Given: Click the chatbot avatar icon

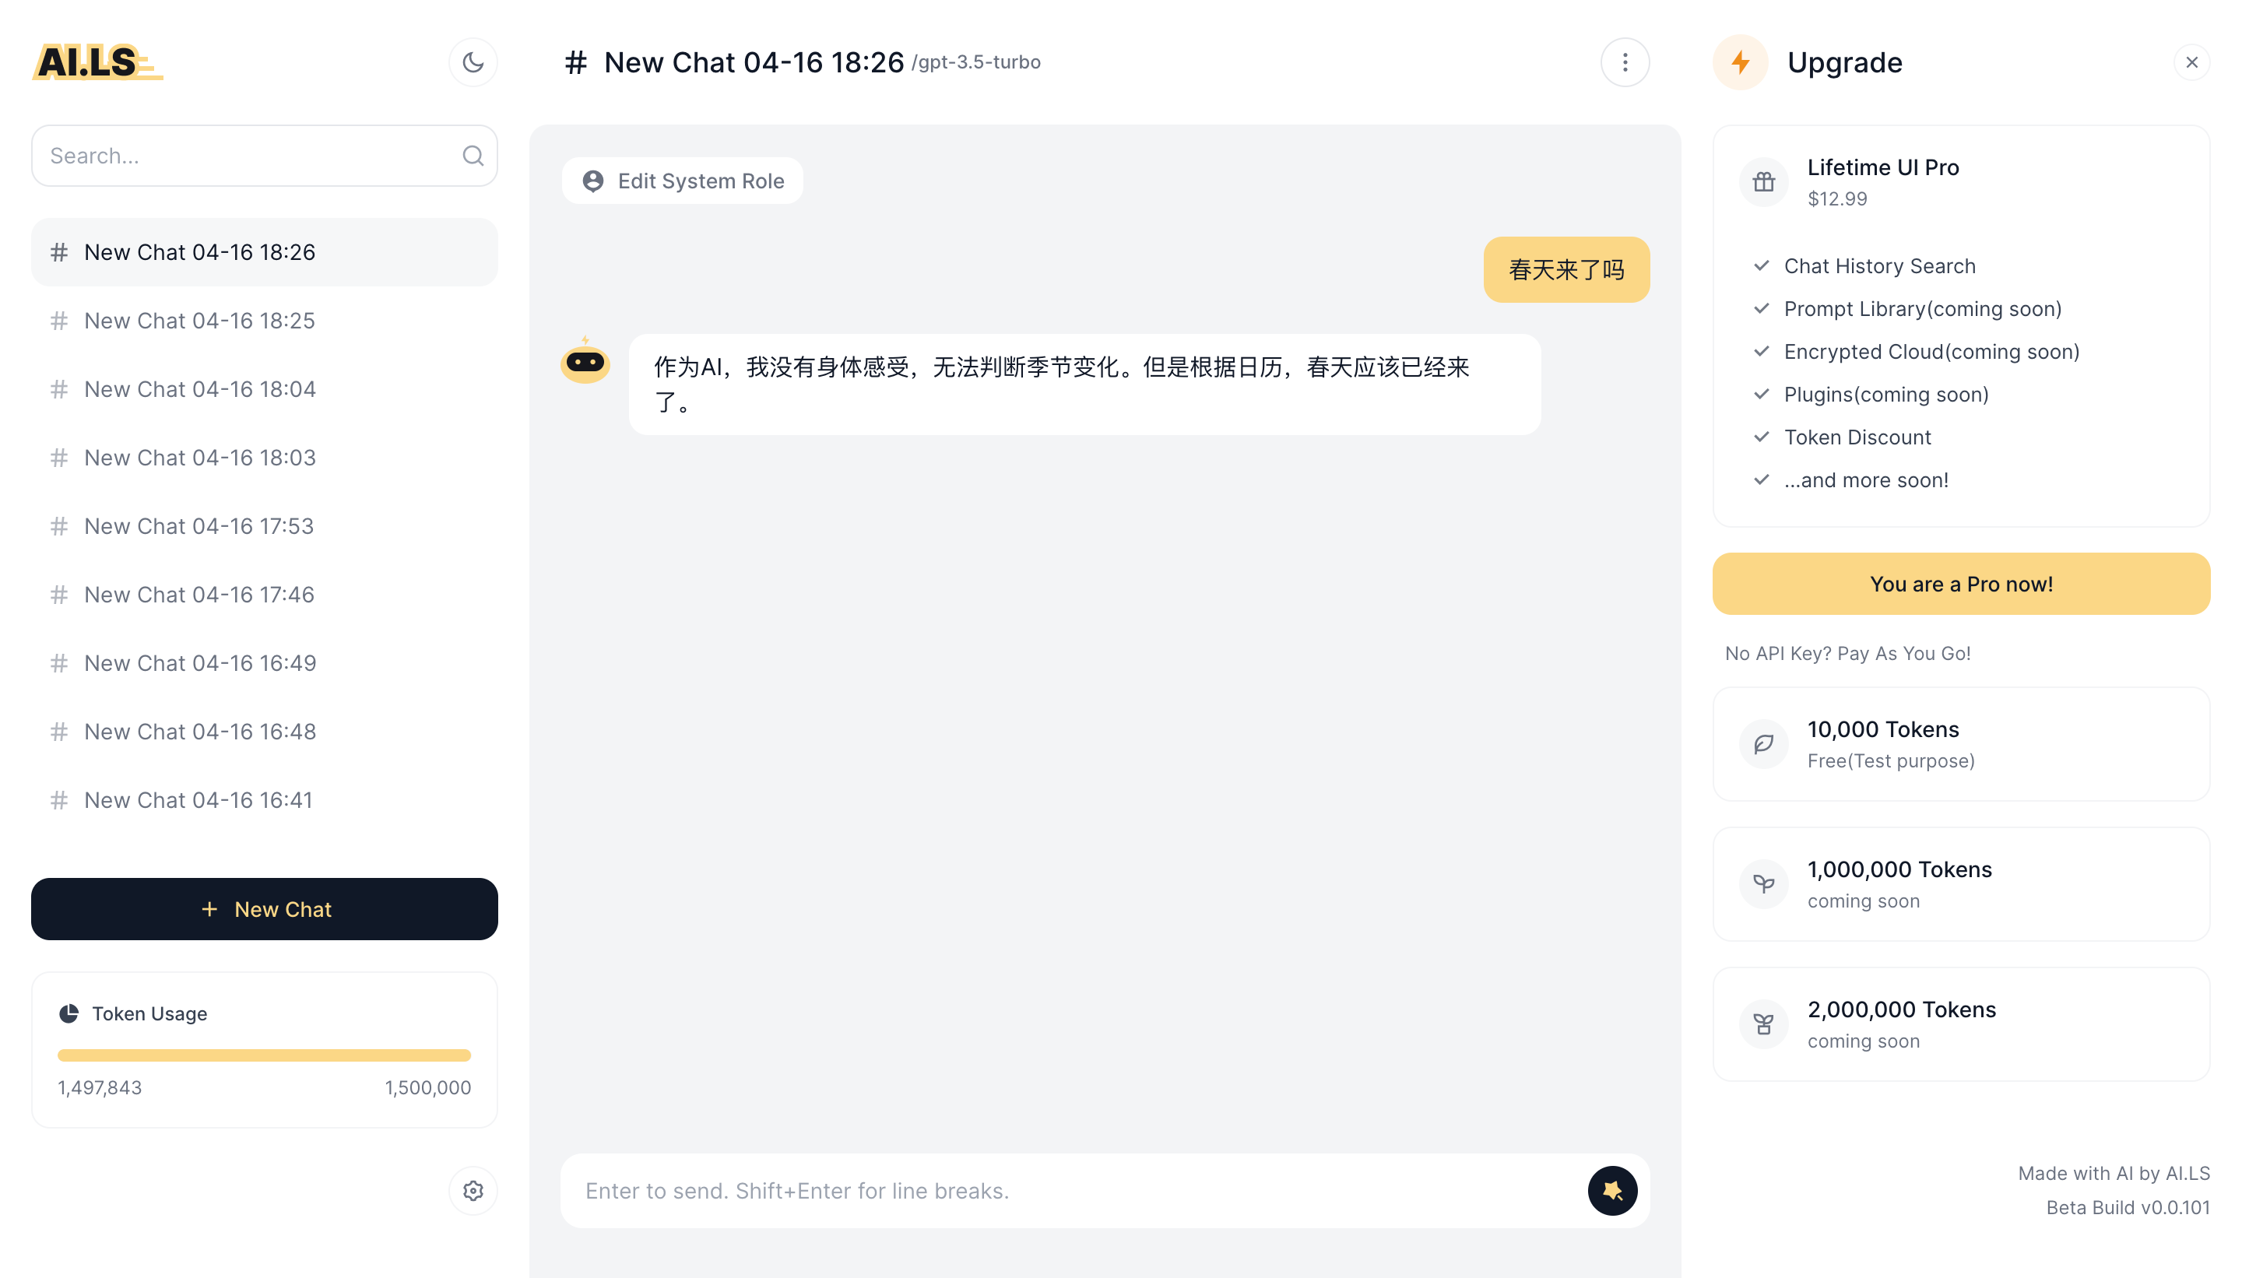Looking at the screenshot, I should (x=585, y=361).
